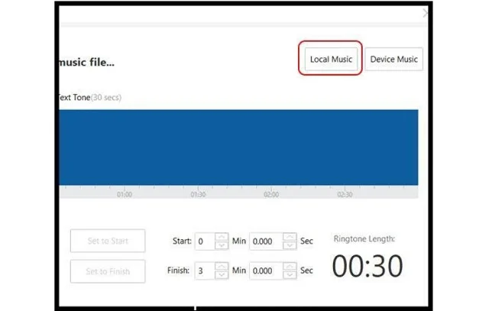Focus the Start minutes input field
Viewport: 489px width, 311px height.
point(205,241)
